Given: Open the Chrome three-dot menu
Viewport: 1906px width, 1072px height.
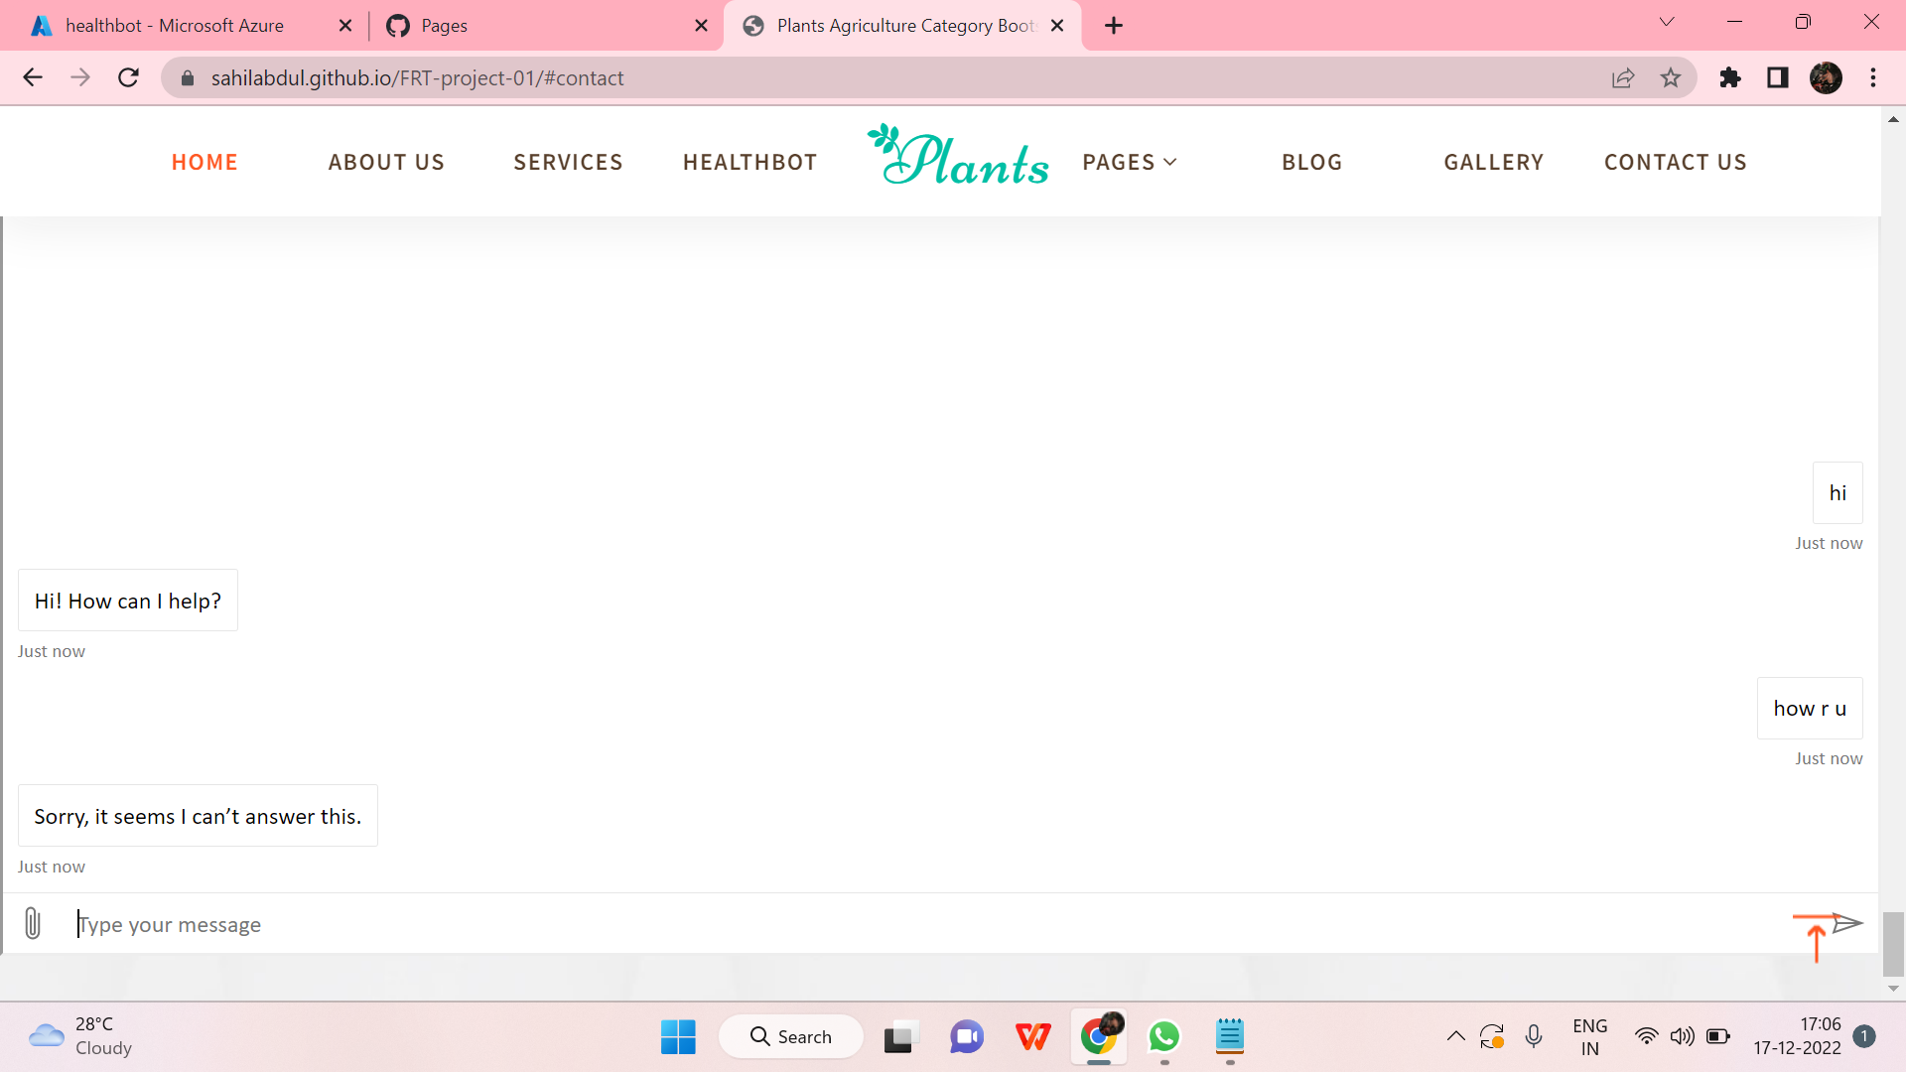Looking at the screenshot, I should [1874, 77].
